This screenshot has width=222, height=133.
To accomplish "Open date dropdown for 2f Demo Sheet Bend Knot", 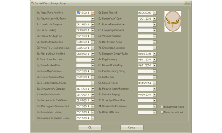I will click(93, 60).
